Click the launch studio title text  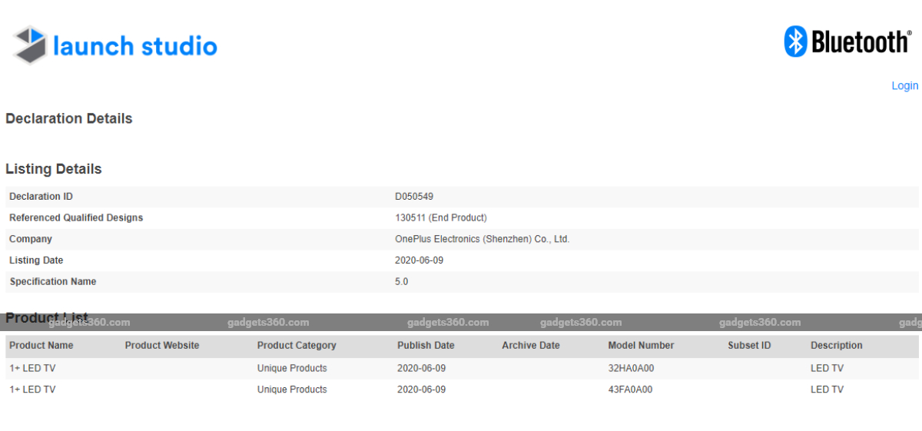(x=135, y=46)
